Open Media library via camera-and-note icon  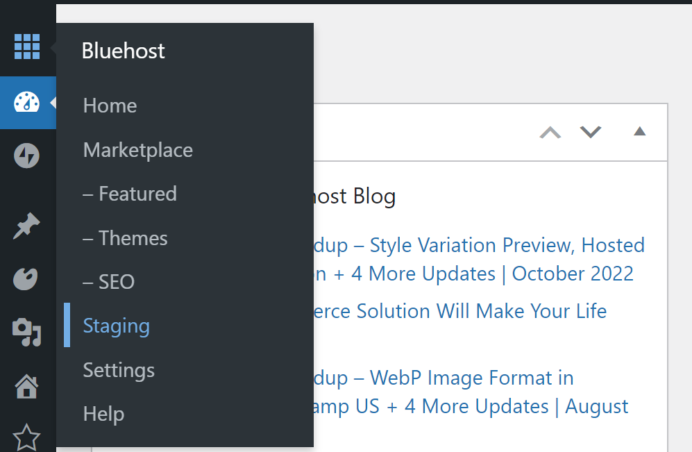[28, 332]
